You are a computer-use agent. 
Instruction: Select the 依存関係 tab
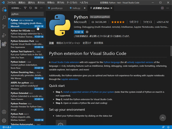[99, 43]
